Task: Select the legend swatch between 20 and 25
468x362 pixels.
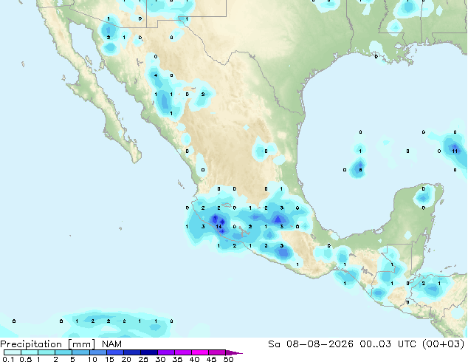Action: [x=132, y=352]
